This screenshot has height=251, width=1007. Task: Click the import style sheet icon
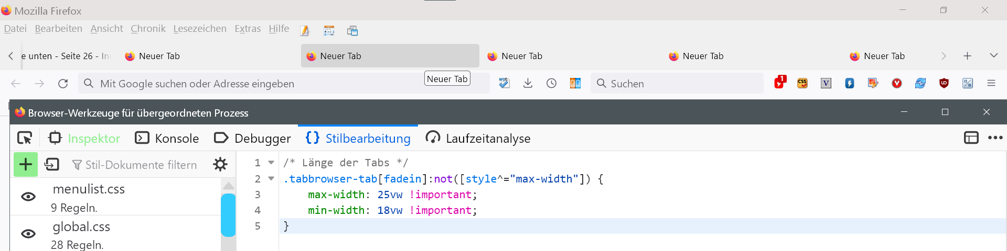[52, 165]
